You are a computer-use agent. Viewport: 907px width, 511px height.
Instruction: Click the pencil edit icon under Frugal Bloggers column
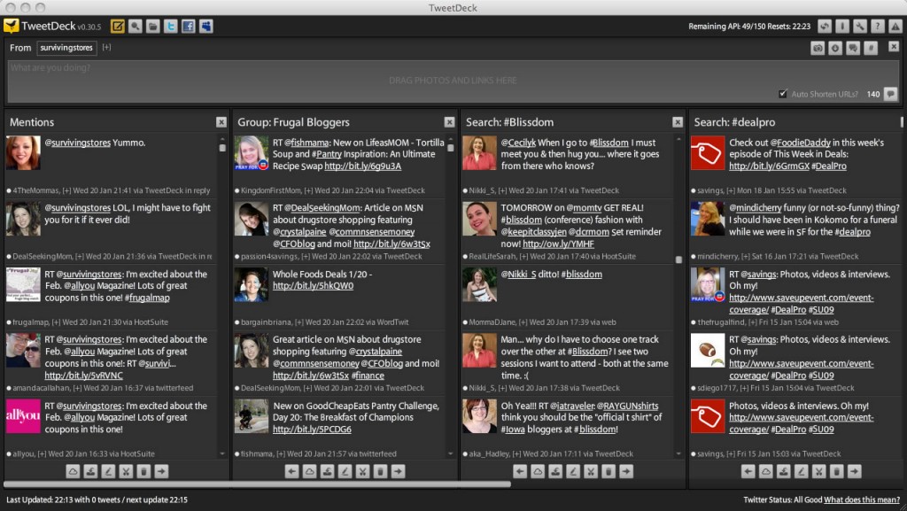[x=345, y=472]
